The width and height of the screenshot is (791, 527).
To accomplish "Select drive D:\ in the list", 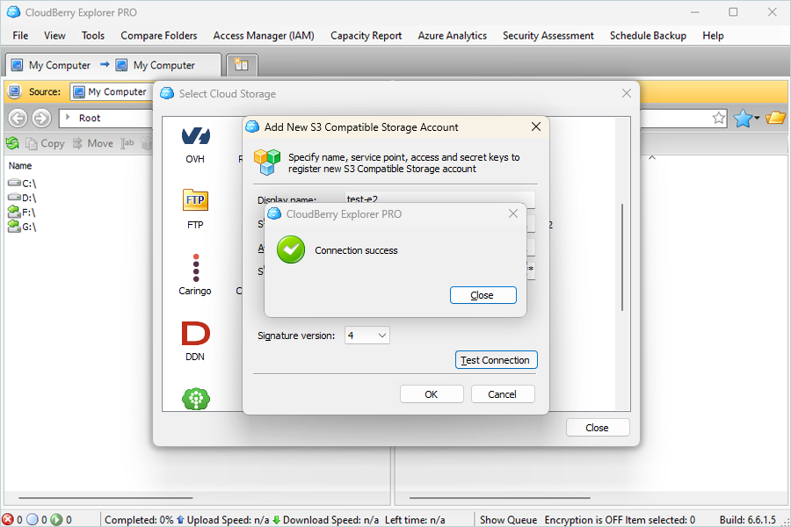I will pos(22,198).
